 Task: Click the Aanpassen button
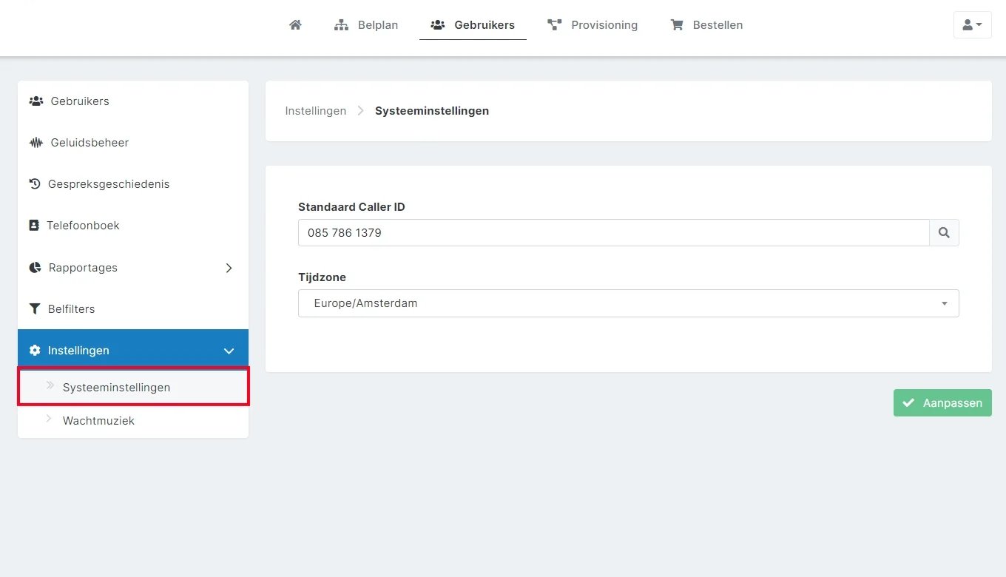(942, 403)
